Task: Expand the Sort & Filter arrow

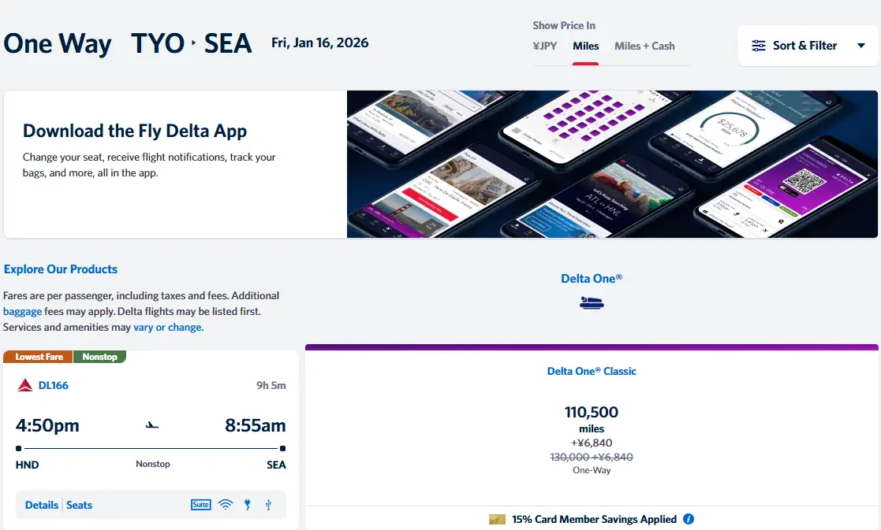Action: [x=860, y=46]
